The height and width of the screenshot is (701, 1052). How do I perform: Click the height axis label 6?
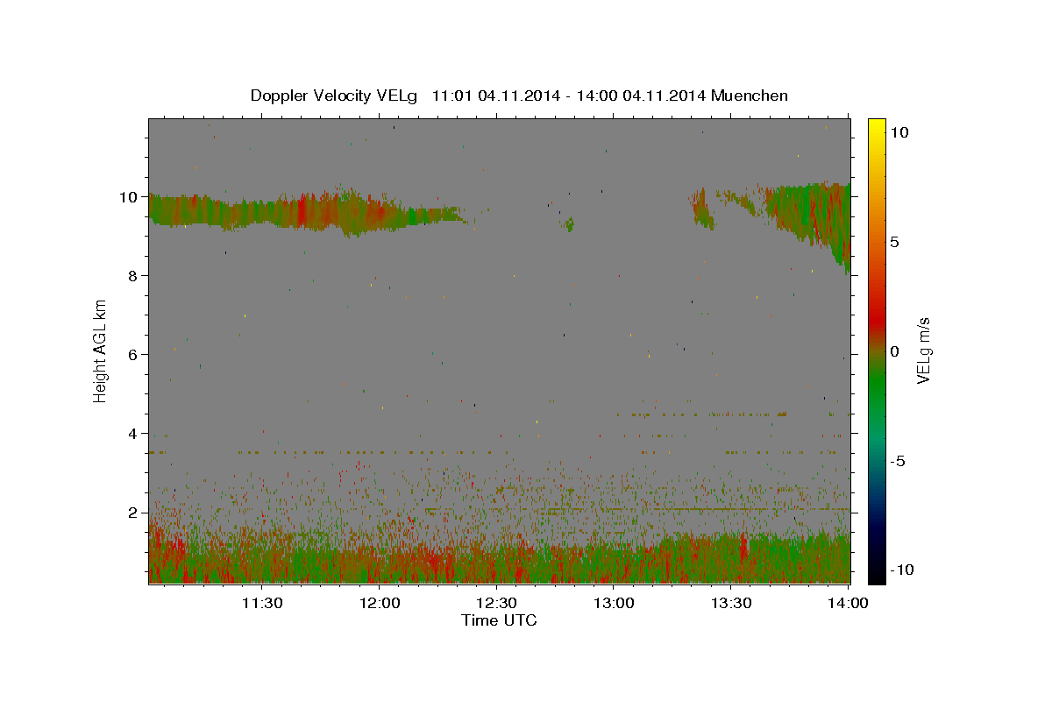point(134,355)
